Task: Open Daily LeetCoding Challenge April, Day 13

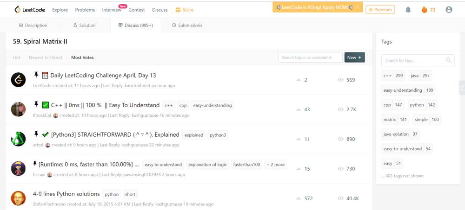Action: [103, 76]
